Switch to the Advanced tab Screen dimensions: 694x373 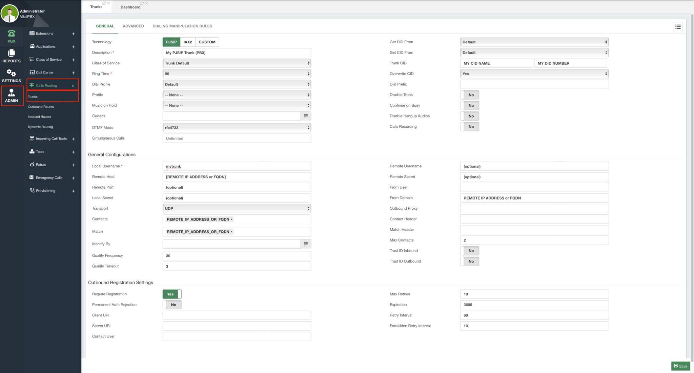[133, 26]
